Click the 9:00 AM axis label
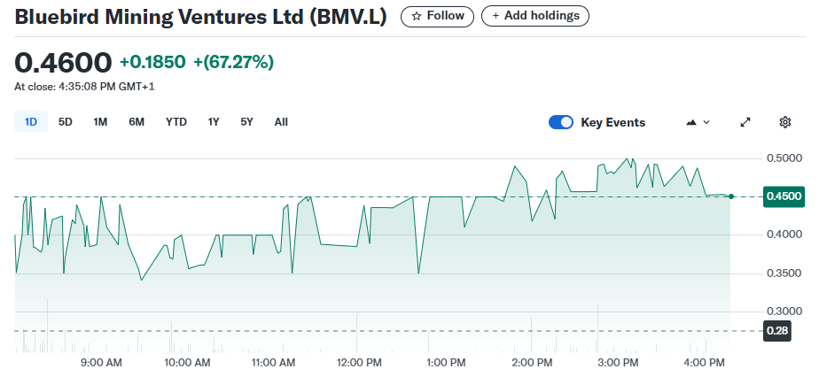The height and width of the screenshot is (377, 819). point(102,363)
